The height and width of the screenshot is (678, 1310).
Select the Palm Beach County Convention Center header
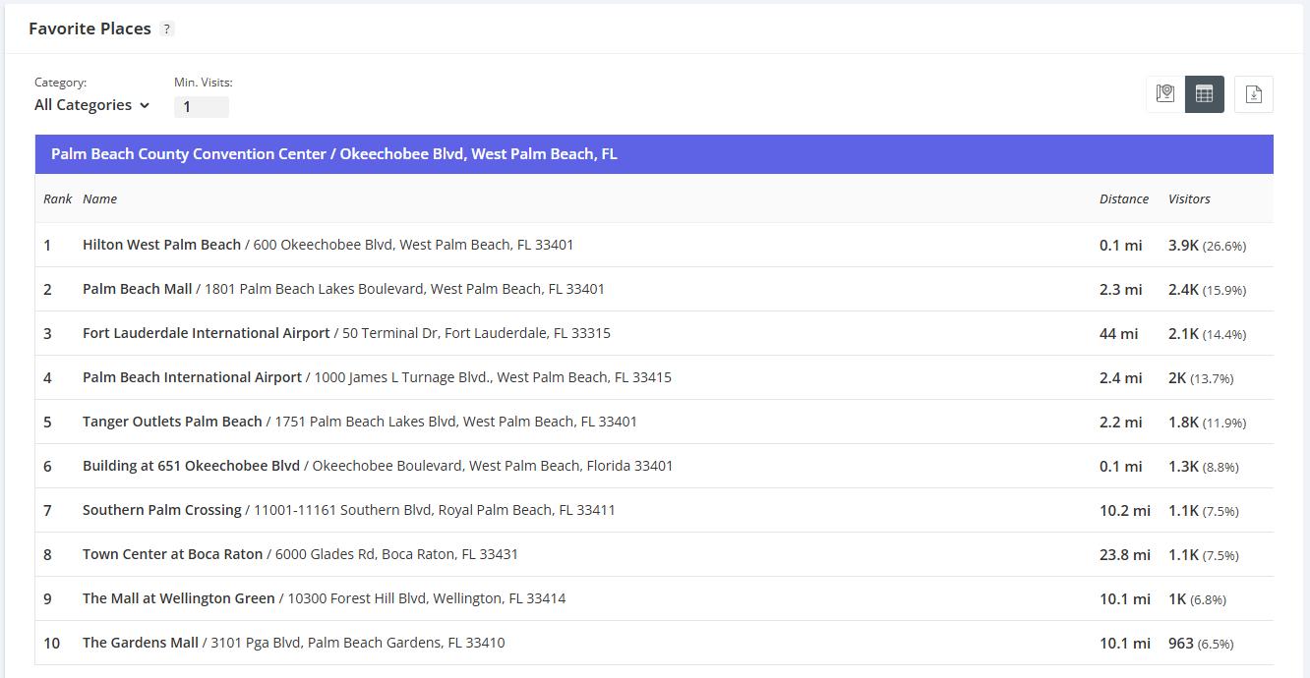(x=654, y=154)
